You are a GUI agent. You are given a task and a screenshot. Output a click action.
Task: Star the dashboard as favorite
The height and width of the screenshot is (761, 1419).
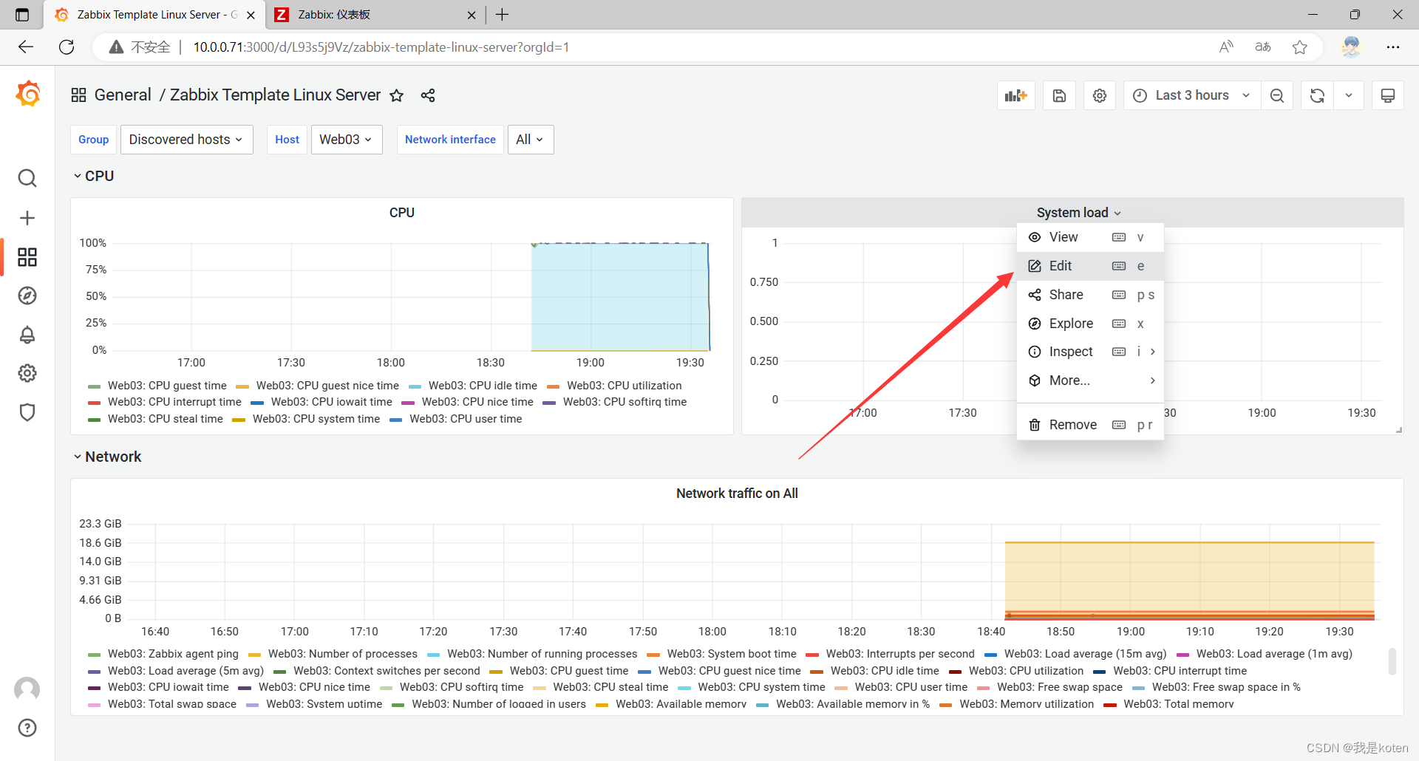(x=397, y=95)
